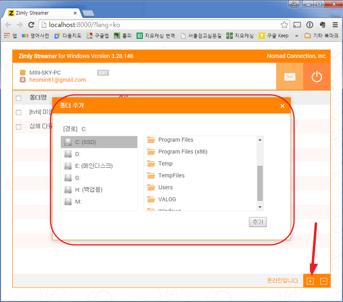Select drive H: (백업용)
The image size is (343, 302).
coord(99,190)
